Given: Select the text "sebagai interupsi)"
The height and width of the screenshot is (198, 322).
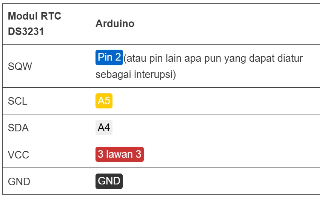Looking at the screenshot, I should coord(136,74).
